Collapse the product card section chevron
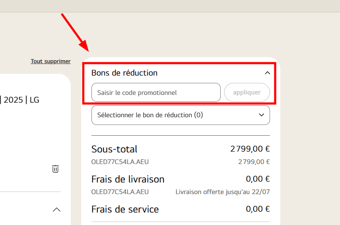Viewport: 340px width, 225px height. point(57,210)
